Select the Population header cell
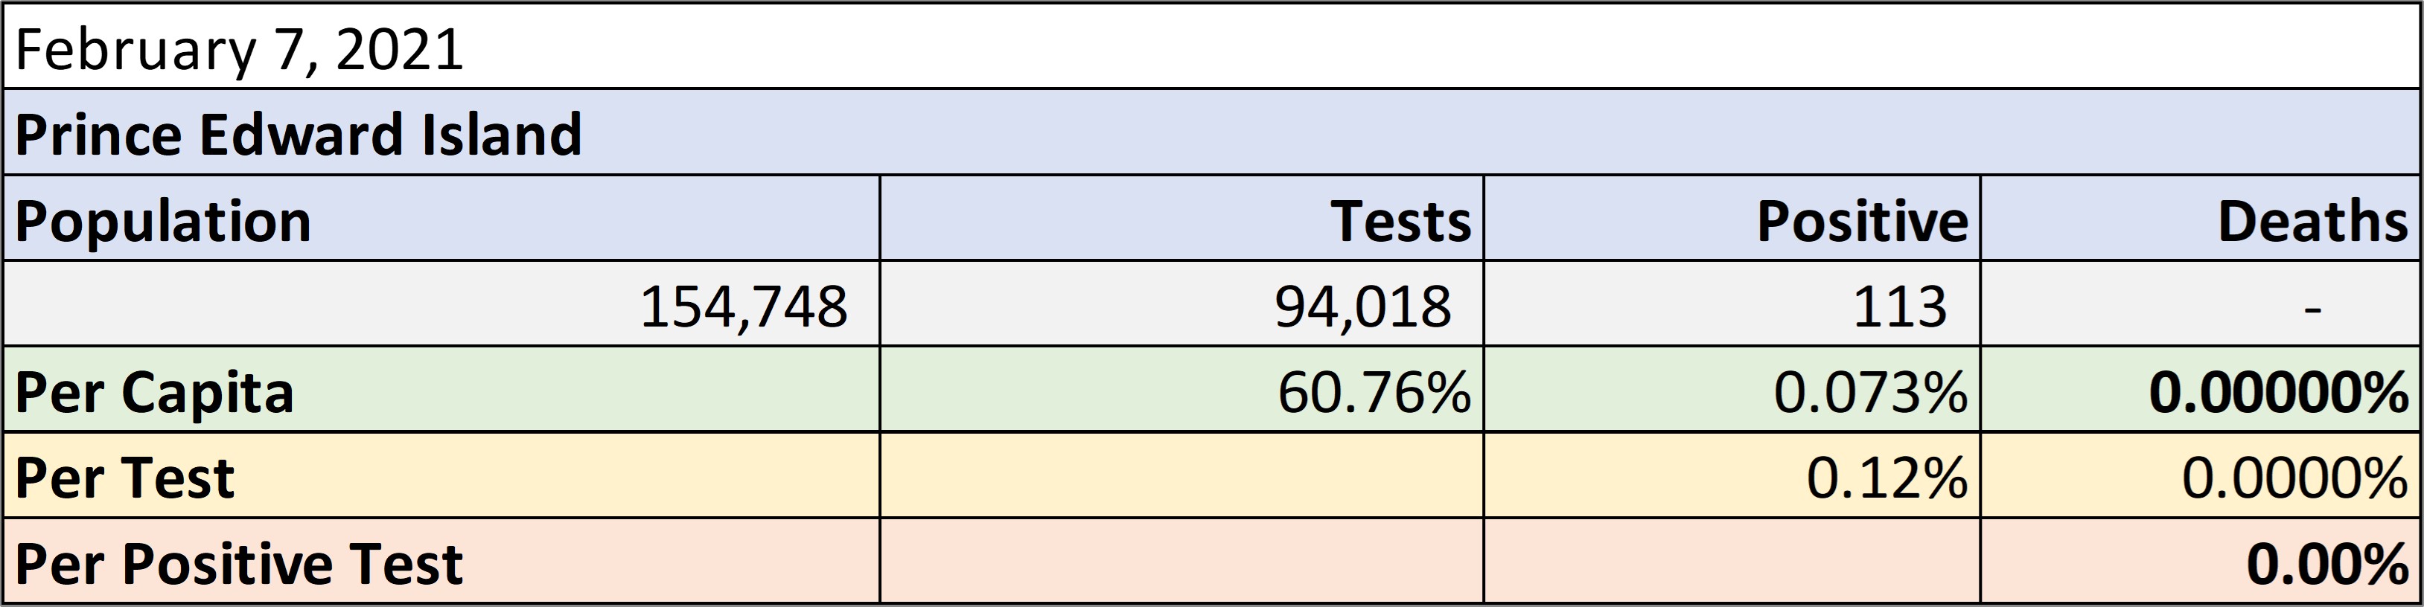2424x607 pixels. (441, 218)
